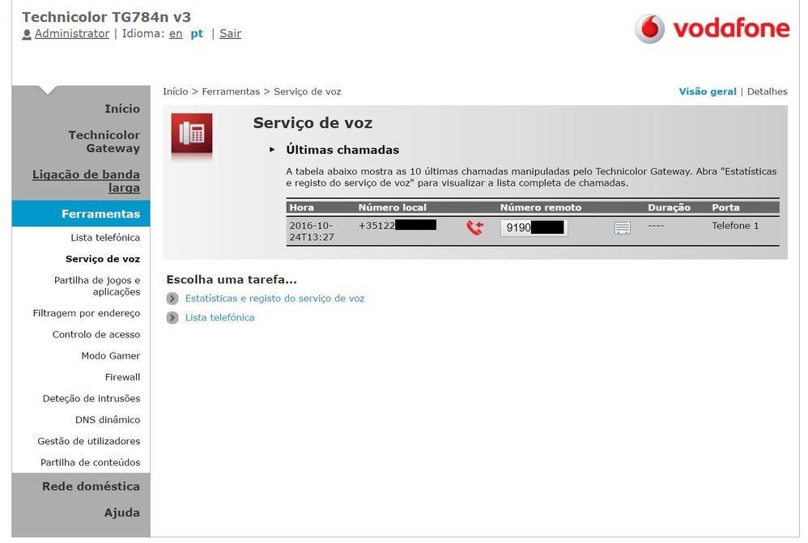Switch view to Detalhes
Image resolution: width=808 pixels, height=543 pixels.
click(766, 91)
